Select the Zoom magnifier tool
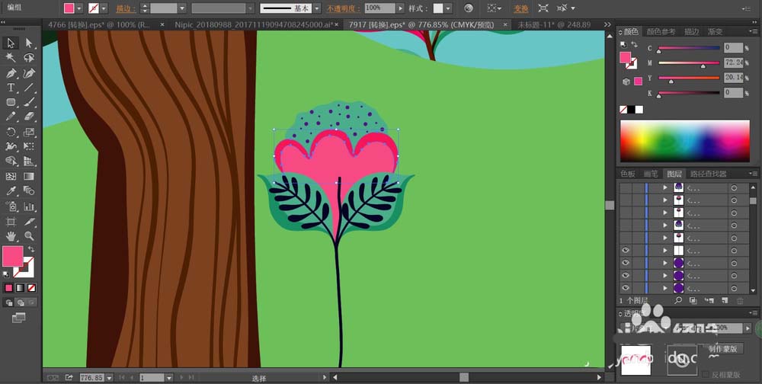Screen dimensions: 762x384 [x=29, y=236]
